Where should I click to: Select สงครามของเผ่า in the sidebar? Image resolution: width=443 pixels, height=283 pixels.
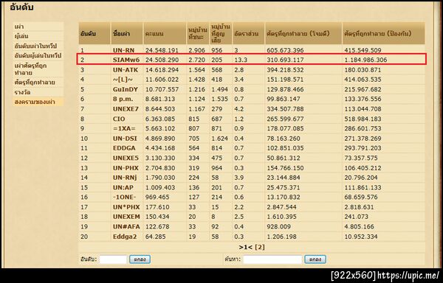[35, 102]
